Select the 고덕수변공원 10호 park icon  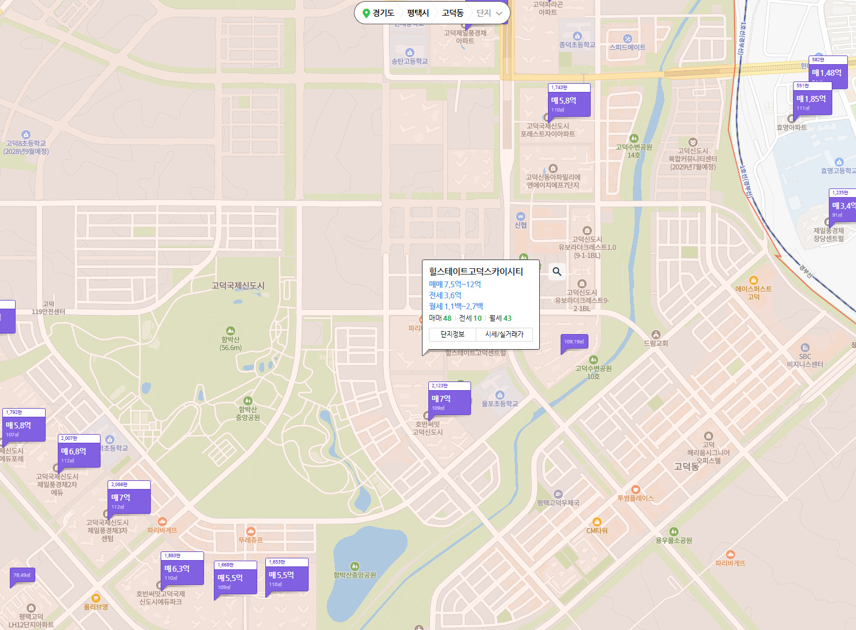click(x=594, y=360)
